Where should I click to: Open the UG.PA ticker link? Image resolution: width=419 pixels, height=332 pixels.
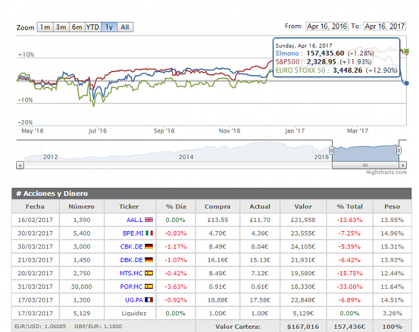click(x=134, y=300)
